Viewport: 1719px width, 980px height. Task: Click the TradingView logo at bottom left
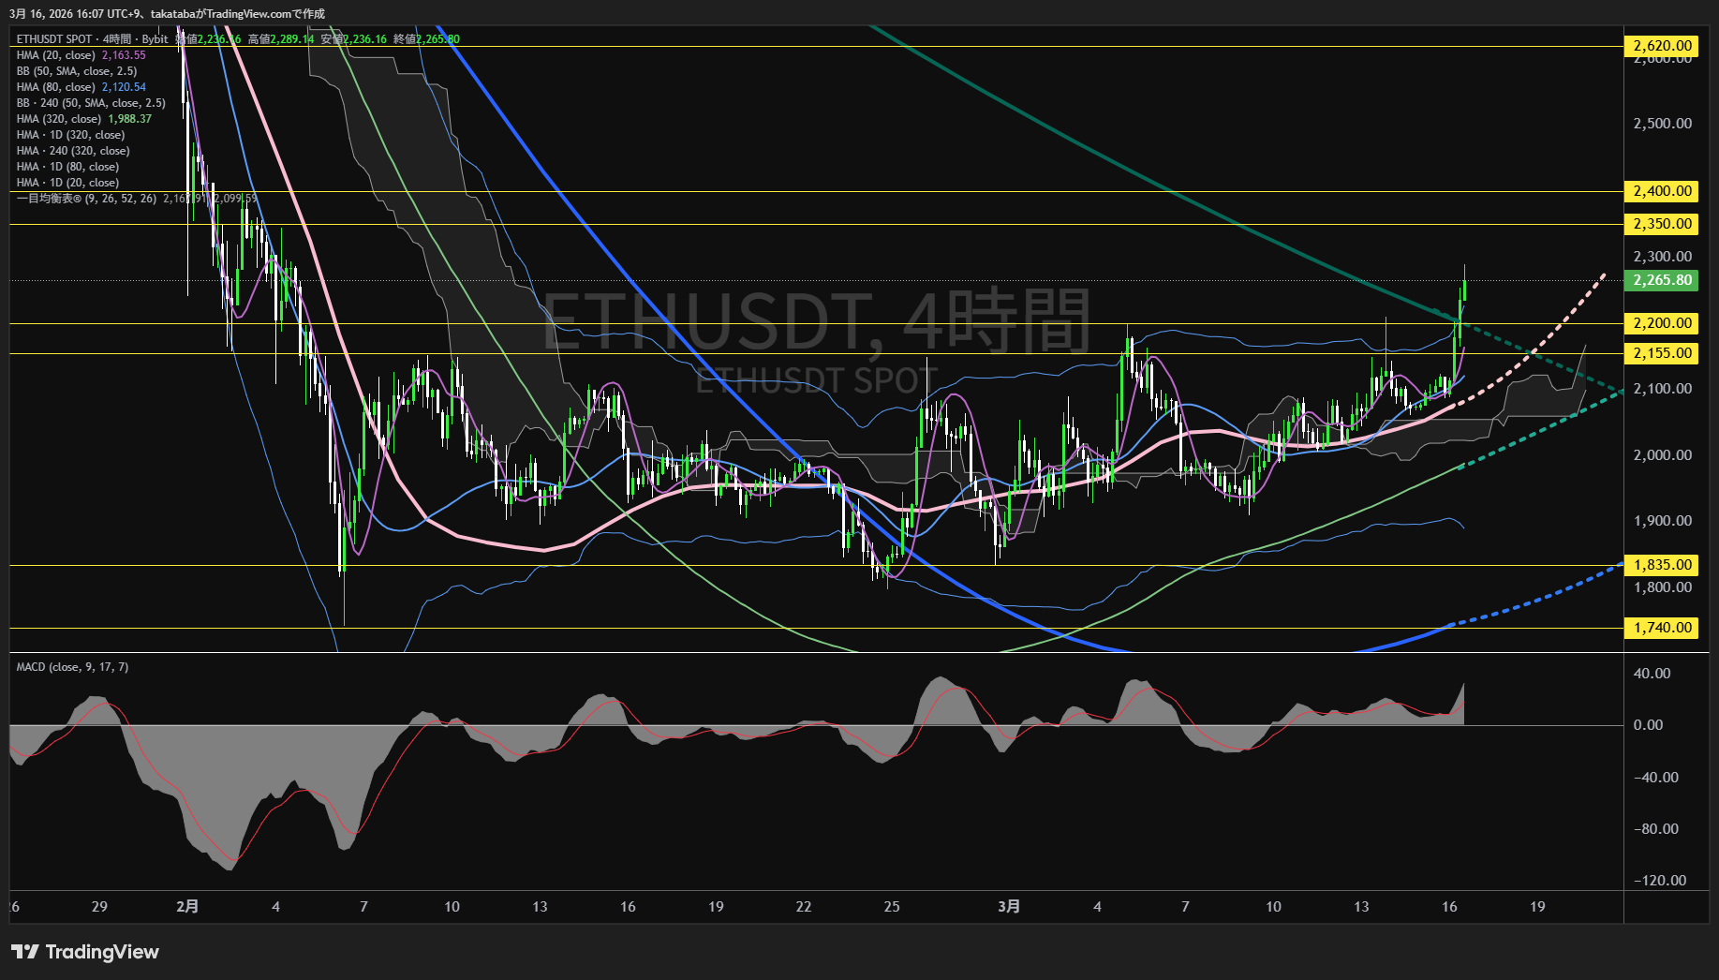85,952
